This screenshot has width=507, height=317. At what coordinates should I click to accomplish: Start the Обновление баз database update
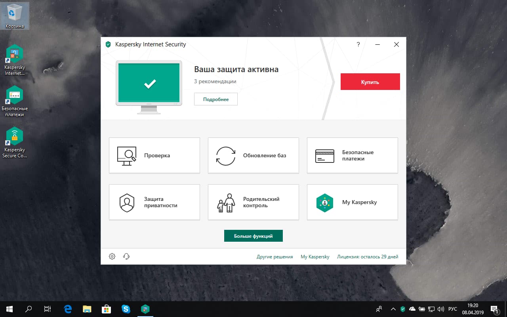[253, 155]
